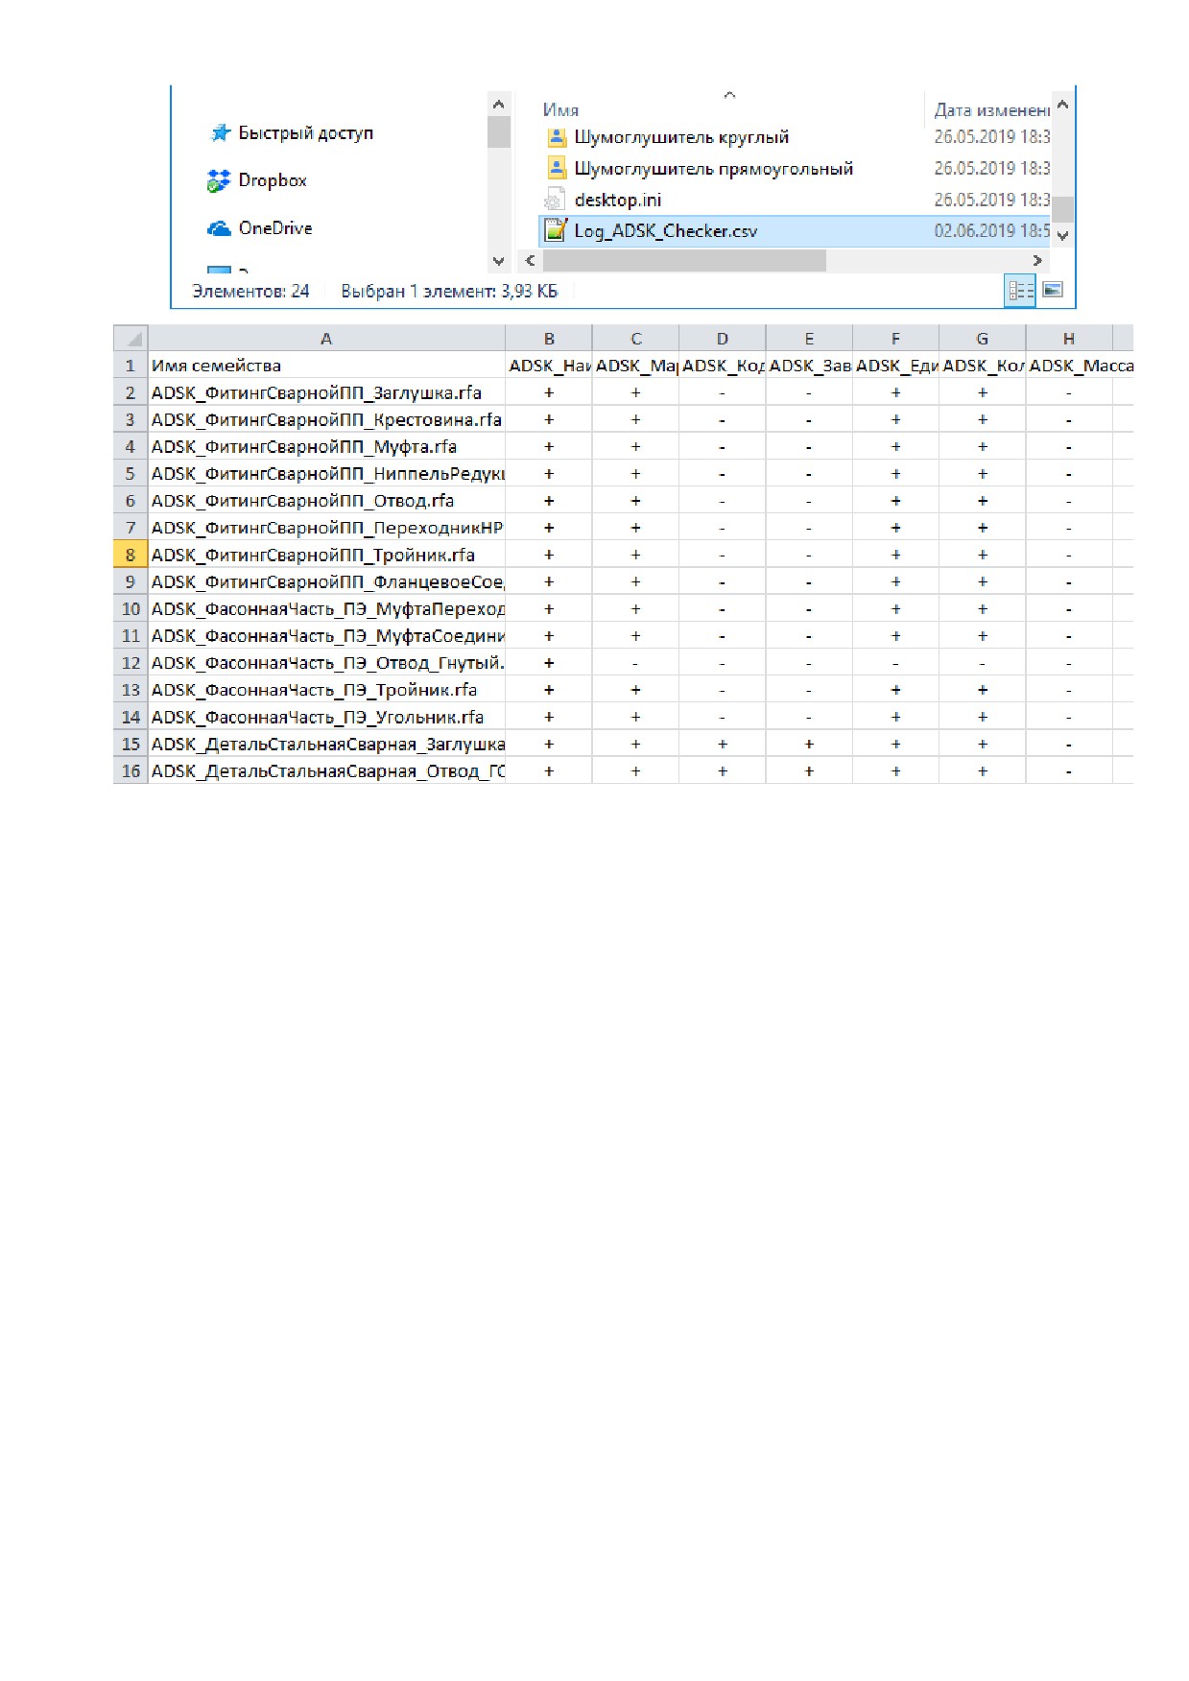Select row 1 header in spreadsheet
Viewport: 1189px width, 1681px height.
pos(131,365)
